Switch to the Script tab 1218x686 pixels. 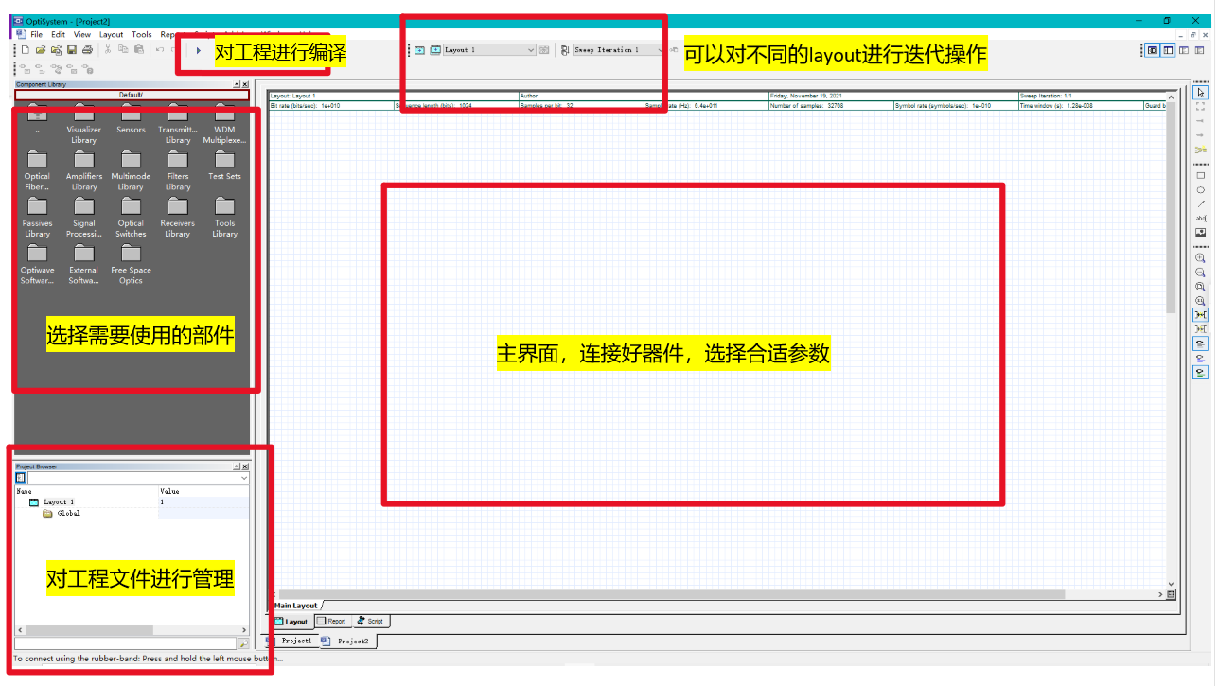pos(370,622)
